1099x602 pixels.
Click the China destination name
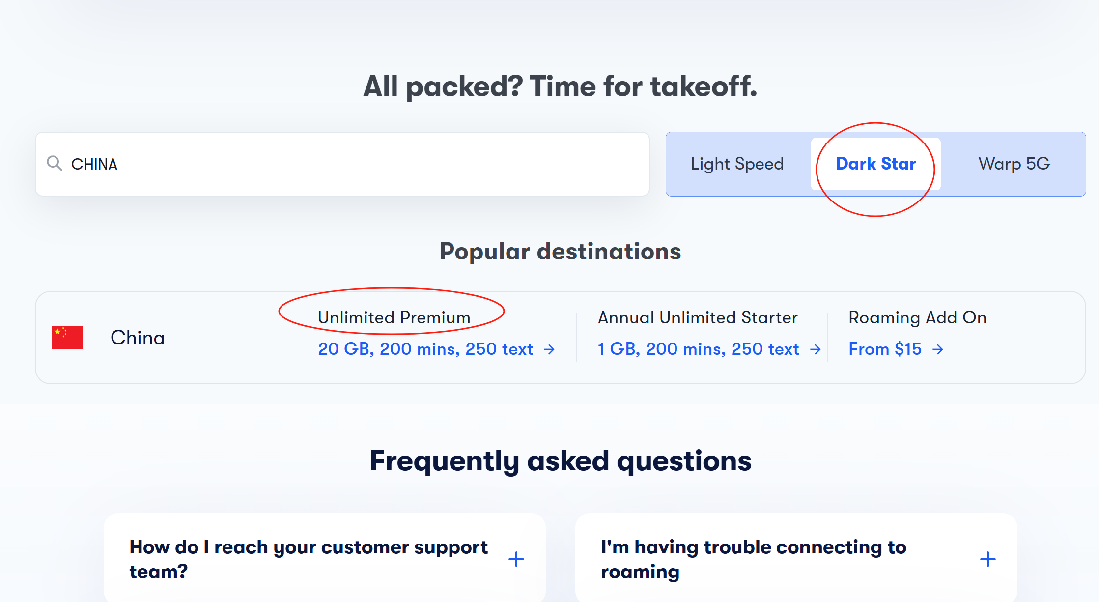(x=138, y=338)
